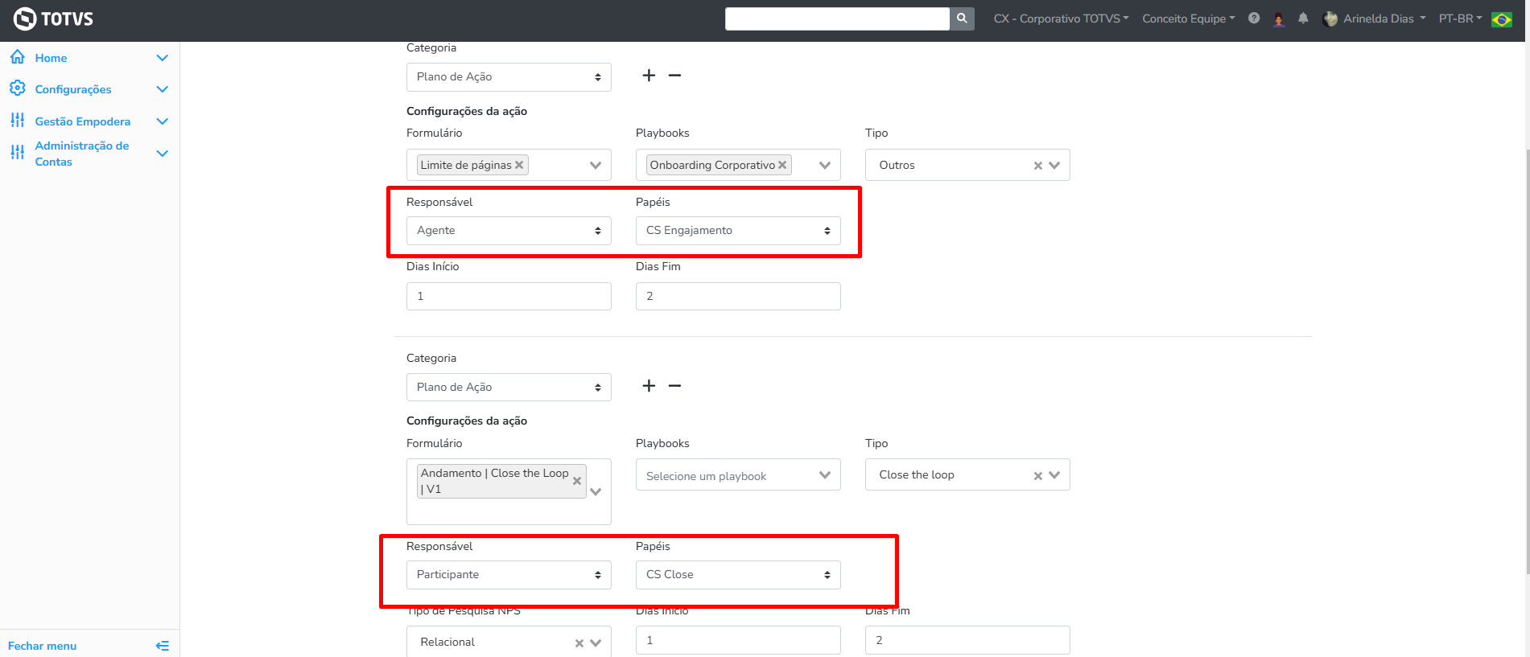
Task: Click the search magnifier button
Action: 962,18
